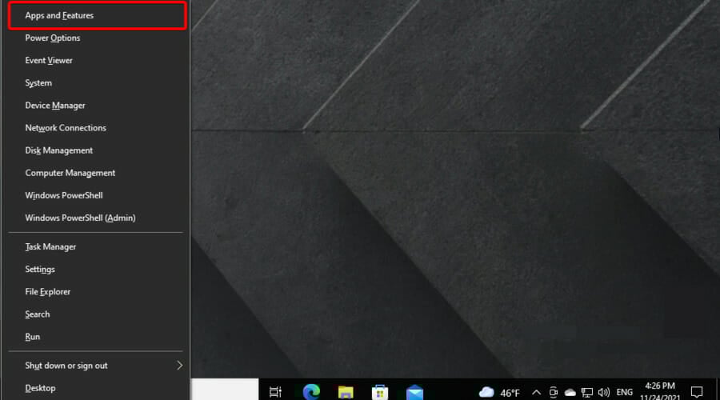720x400 pixels.
Task: Open Network Connections
Action: click(97, 128)
